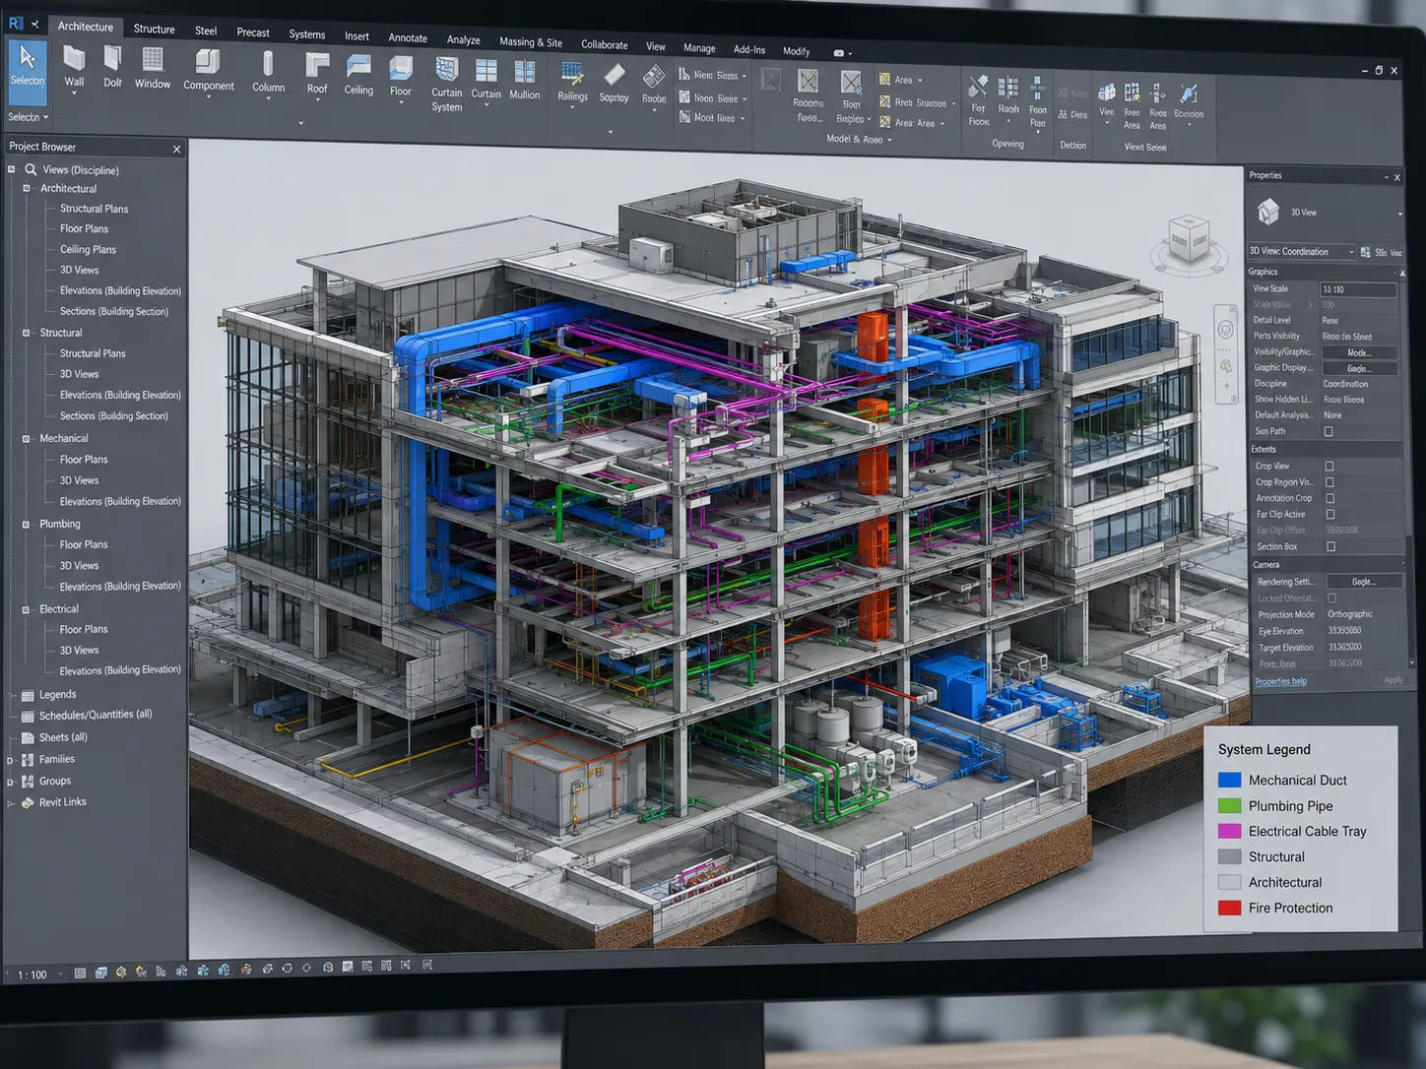
Task: Switch to the Massing & Site tab
Action: click(x=531, y=42)
